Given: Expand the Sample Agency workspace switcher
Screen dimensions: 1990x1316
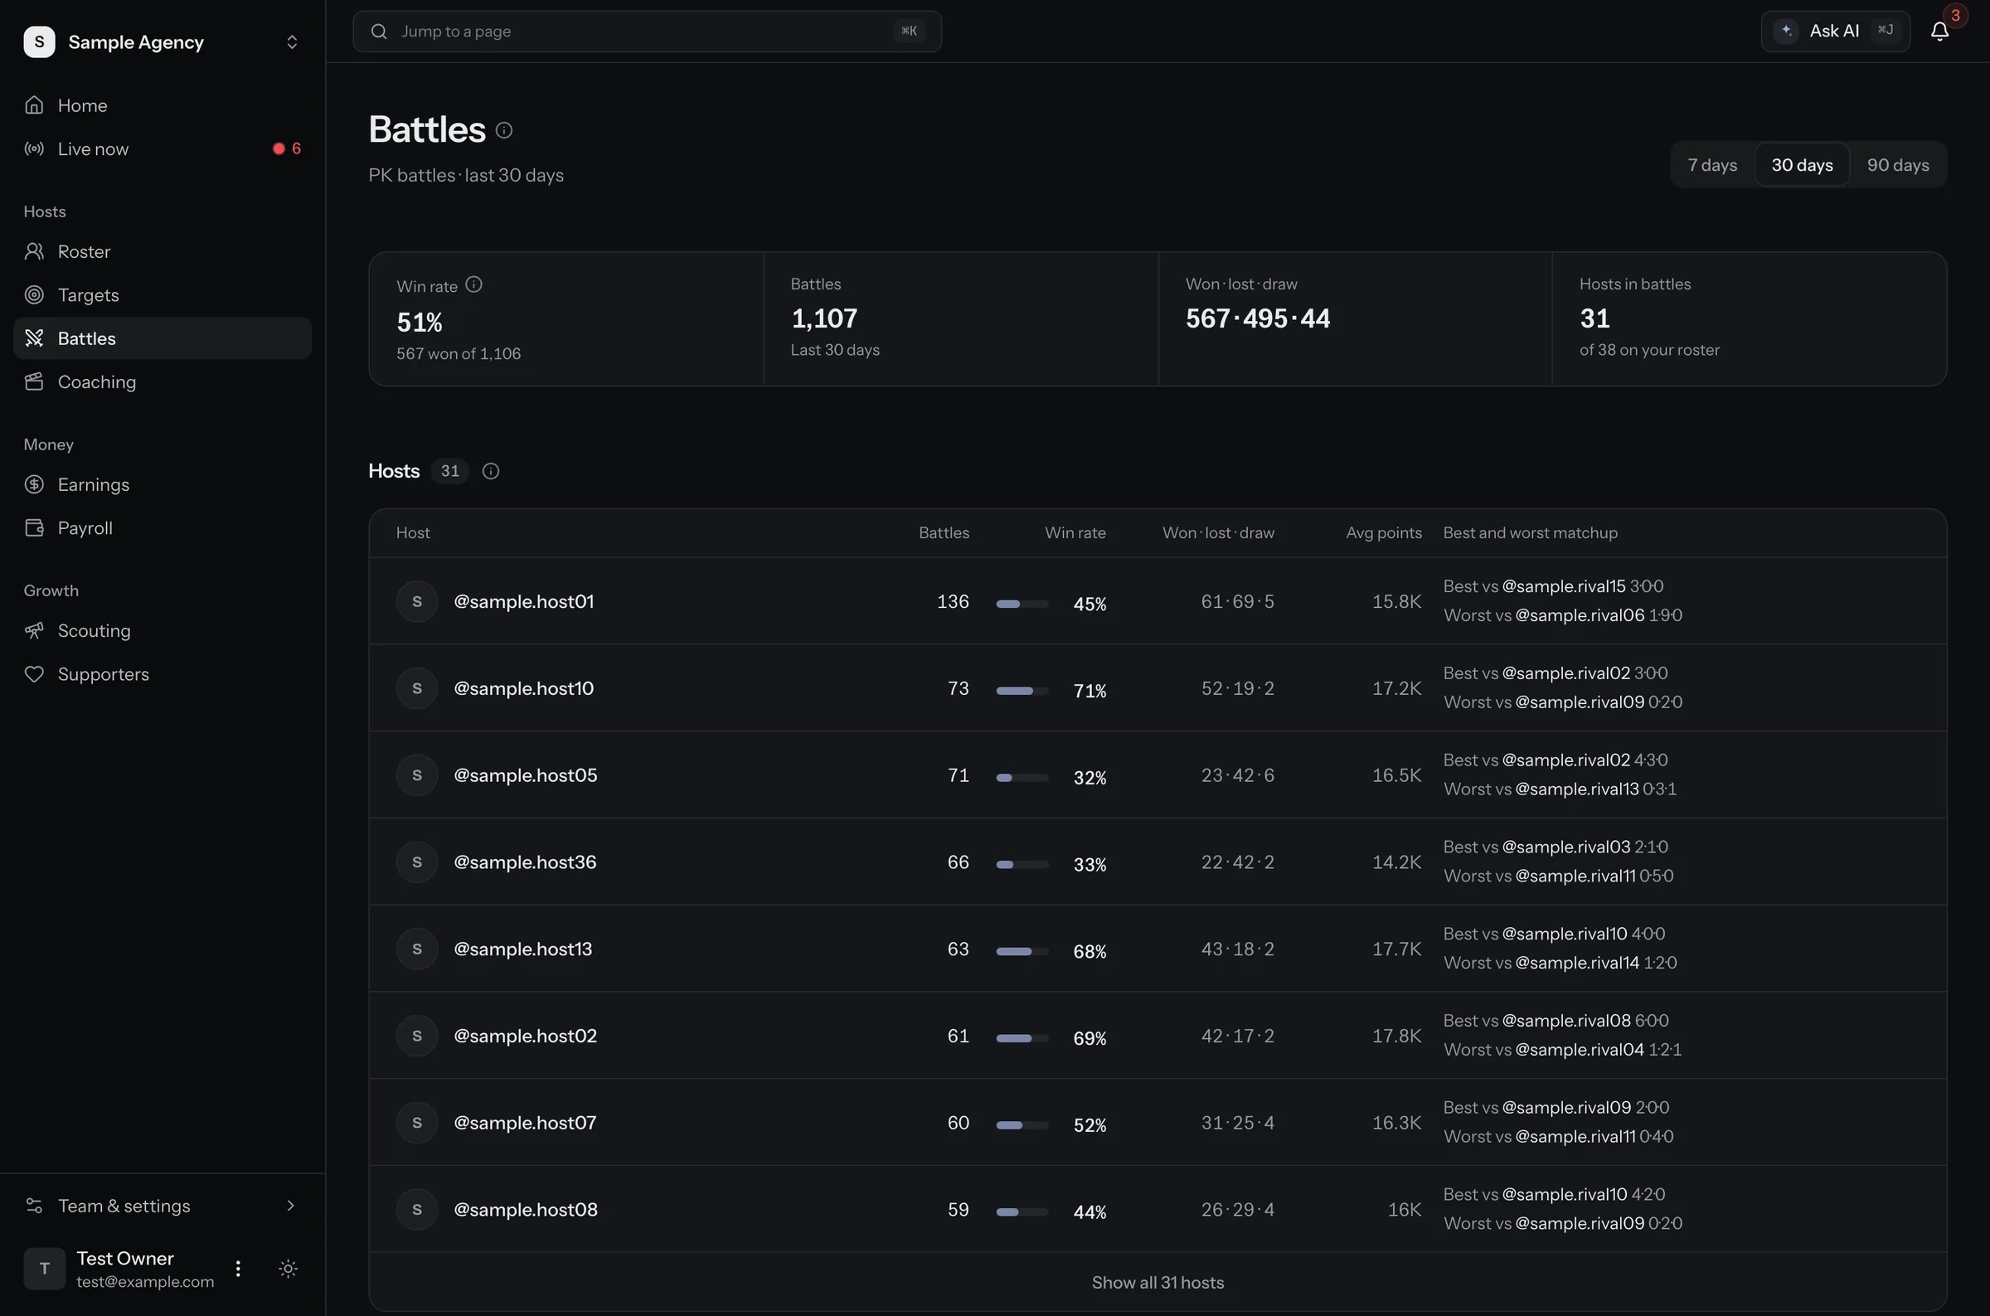Looking at the screenshot, I should click(x=292, y=42).
